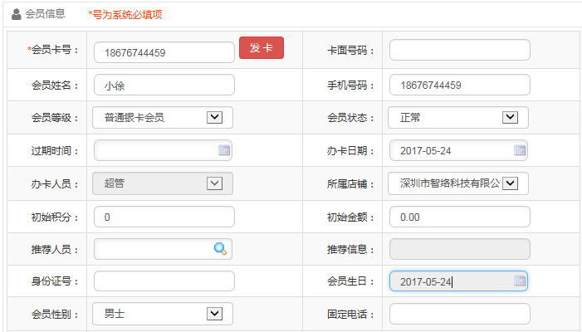Open the 会员性别 dropdown
Screen dimensions: 582x332
tap(214, 314)
